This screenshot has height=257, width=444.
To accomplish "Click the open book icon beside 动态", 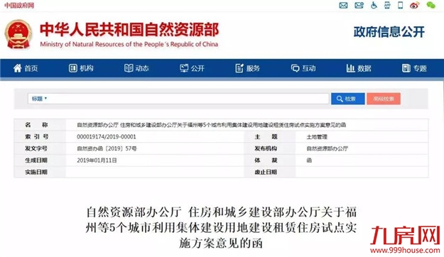I will point(129,68).
